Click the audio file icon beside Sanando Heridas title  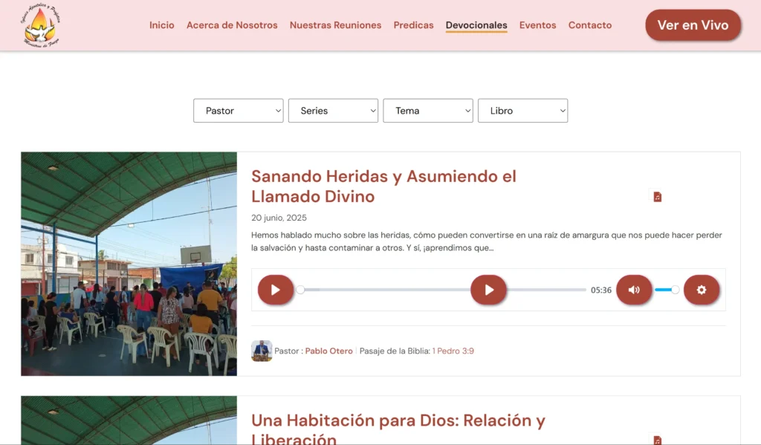657,197
